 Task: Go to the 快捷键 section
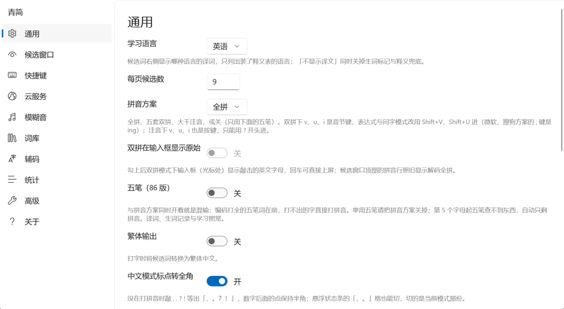coord(57,75)
